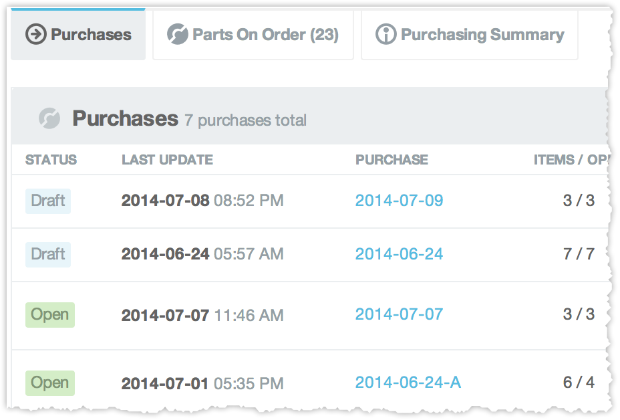Click the Open badge for 2014-06-24-A
620x420 pixels.
50,383
